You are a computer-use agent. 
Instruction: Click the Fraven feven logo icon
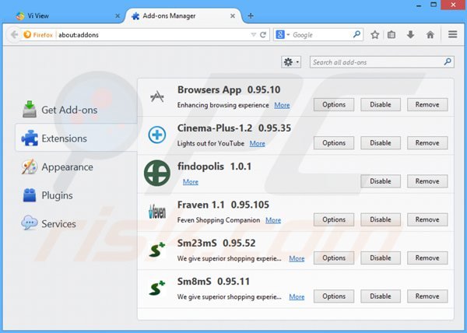(157, 212)
